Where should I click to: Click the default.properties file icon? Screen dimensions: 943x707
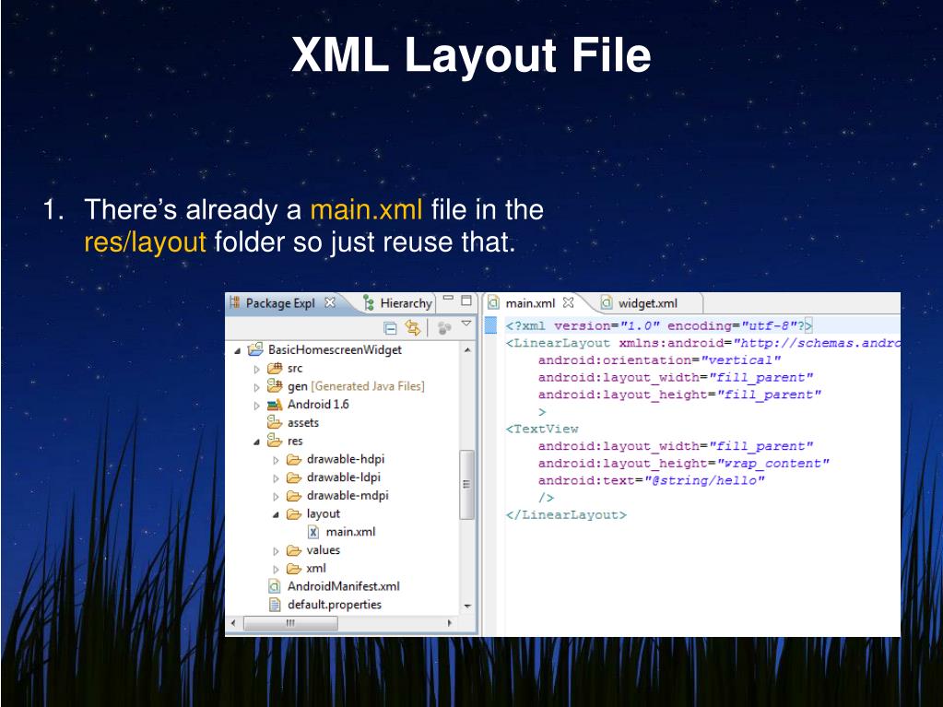pos(275,604)
